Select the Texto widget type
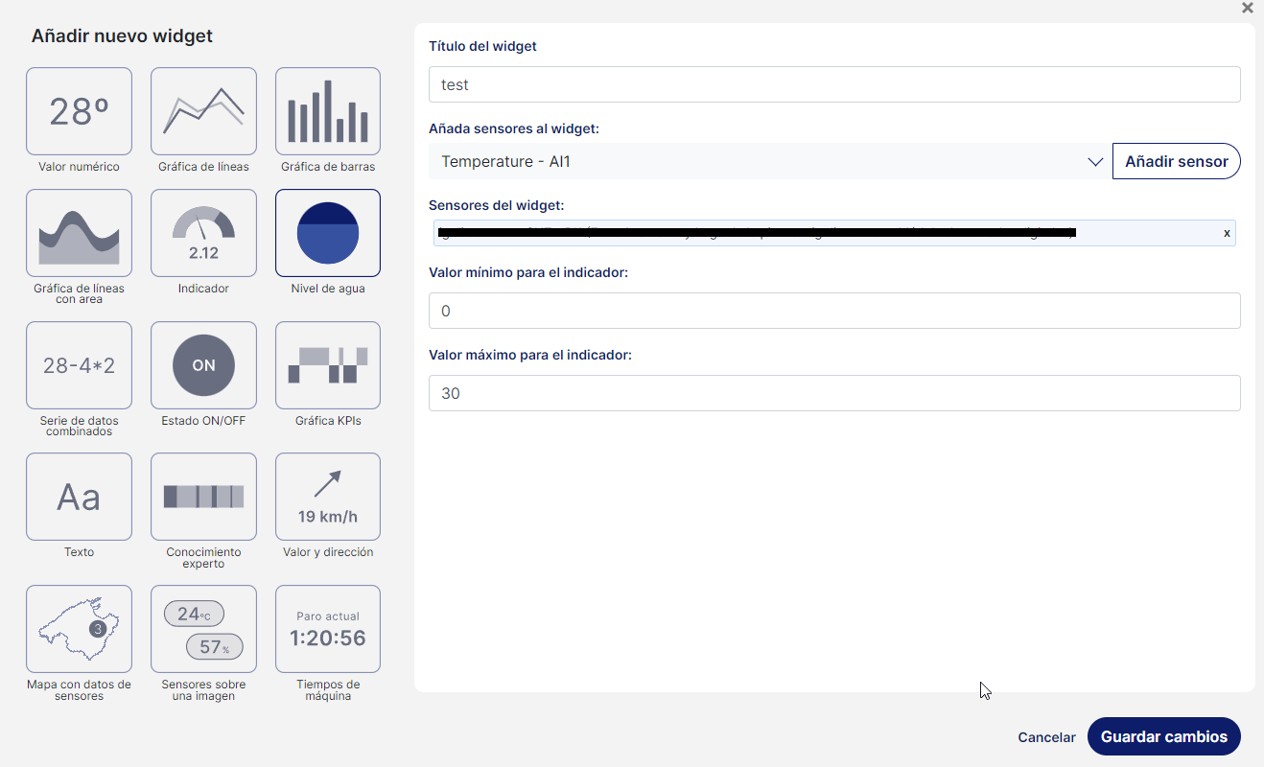The image size is (1264, 767). (x=79, y=497)
